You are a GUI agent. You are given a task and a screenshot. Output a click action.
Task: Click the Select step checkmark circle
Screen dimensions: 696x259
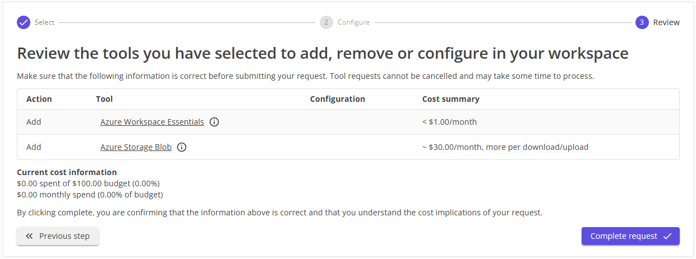(24, 22)
